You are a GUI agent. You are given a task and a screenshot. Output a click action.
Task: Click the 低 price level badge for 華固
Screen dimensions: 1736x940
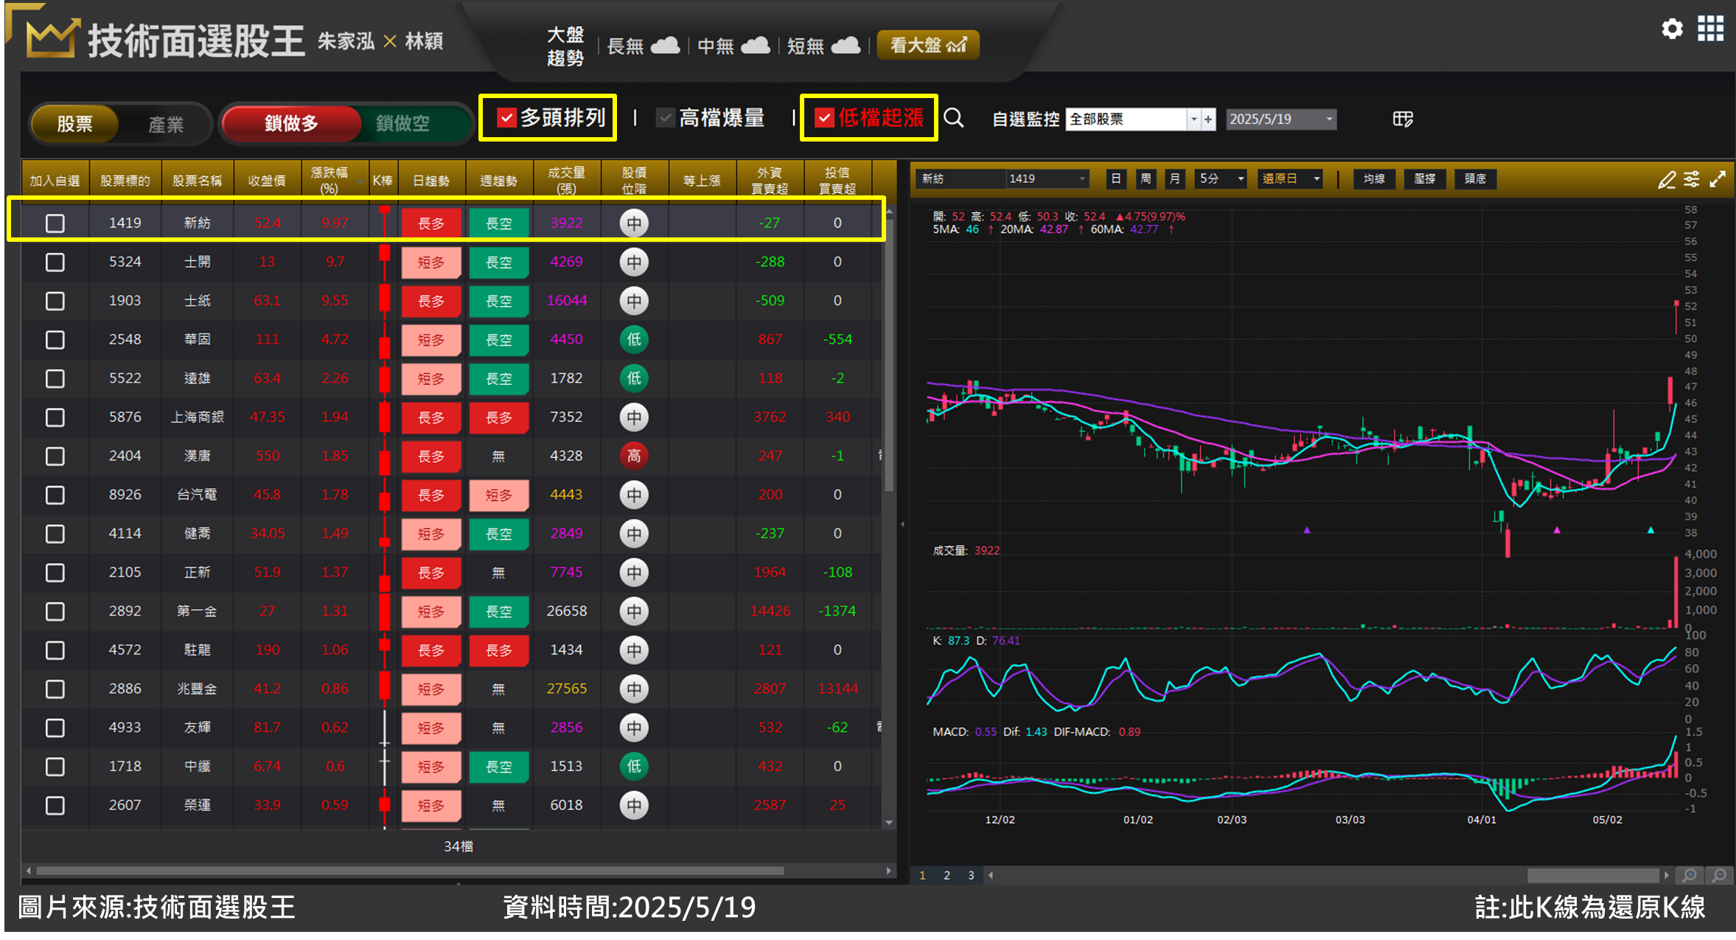point(634,340)
